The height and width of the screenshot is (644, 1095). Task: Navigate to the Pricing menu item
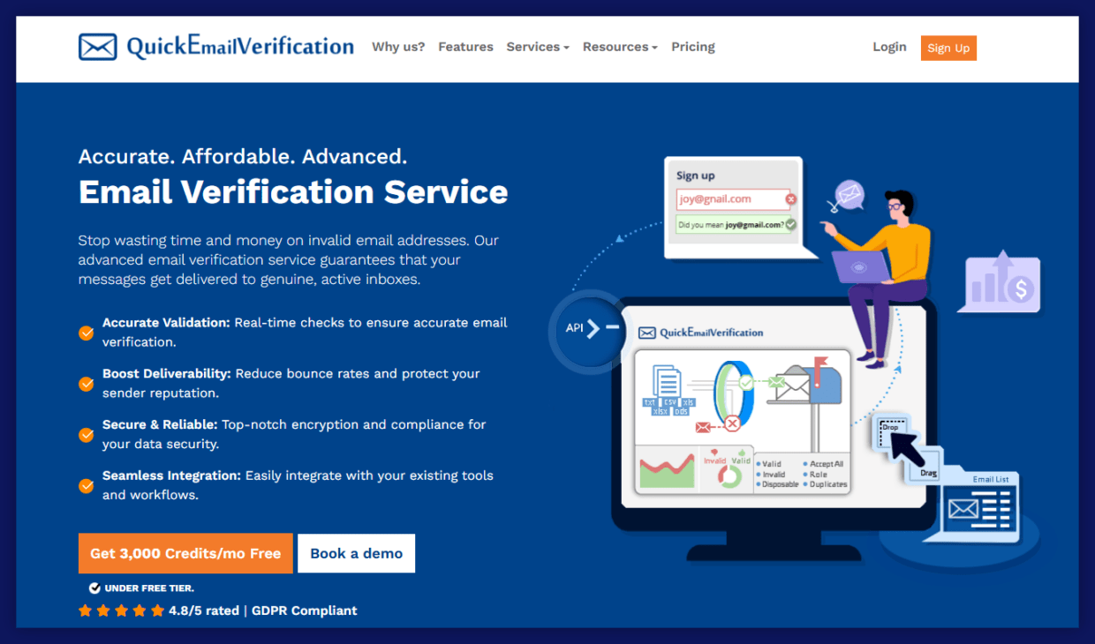point(692,47)
